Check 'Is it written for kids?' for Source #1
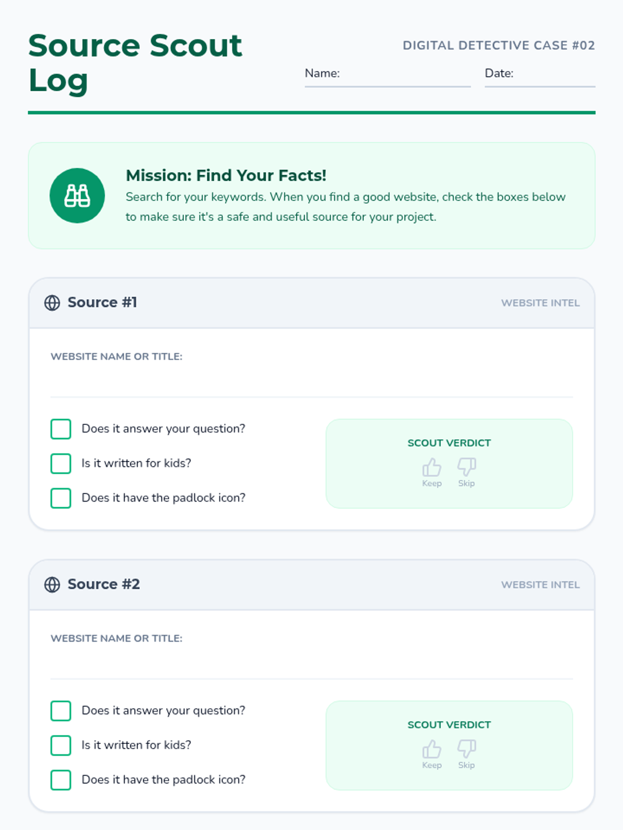Viewport: 623px width, 830px height. [61, 463]
